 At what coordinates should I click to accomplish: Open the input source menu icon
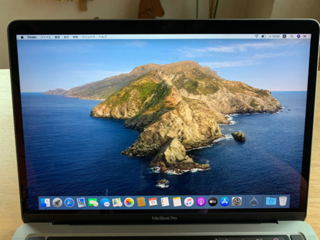coord(284,36)
